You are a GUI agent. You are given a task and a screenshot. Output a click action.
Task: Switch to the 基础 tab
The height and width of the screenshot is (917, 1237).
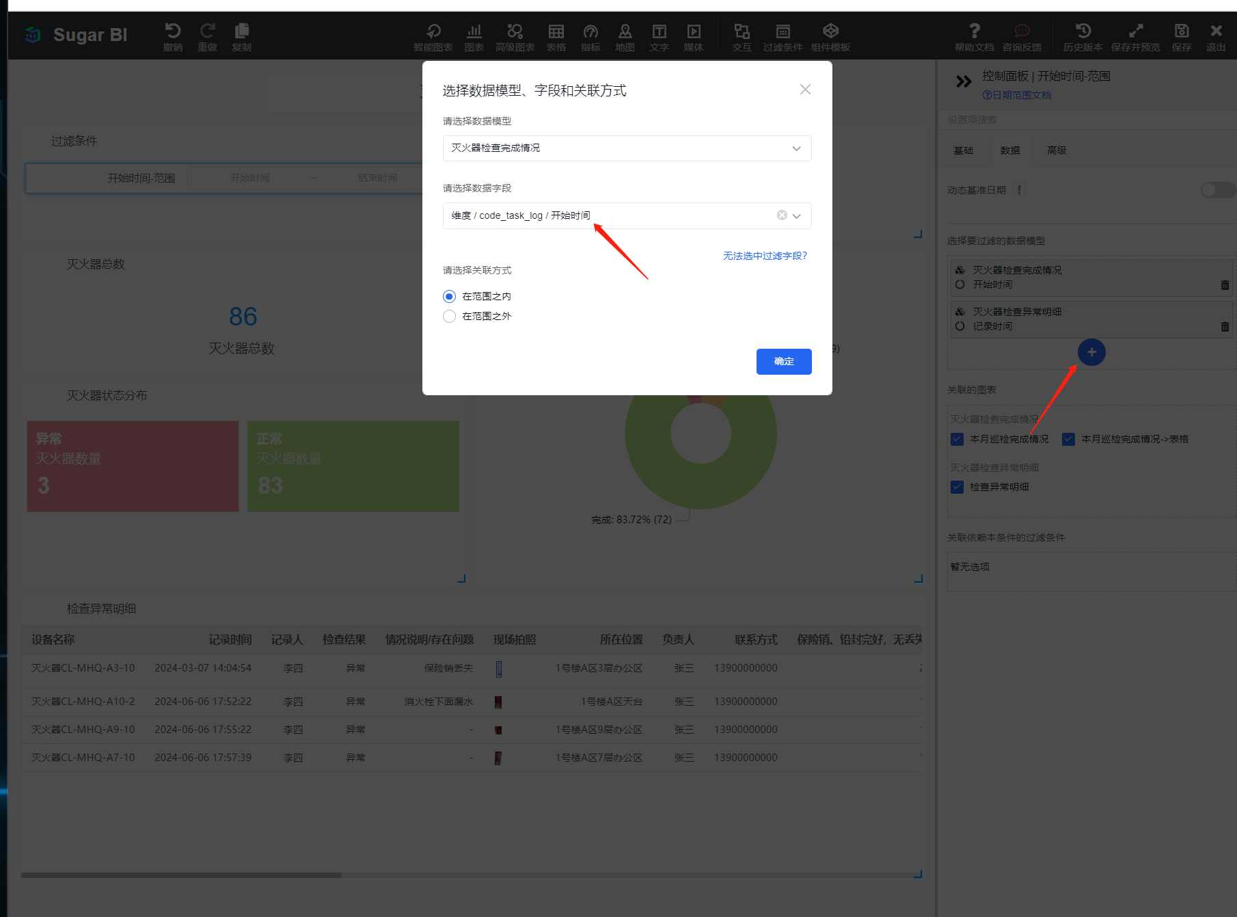pyautogui.click(x=964, y=150)
